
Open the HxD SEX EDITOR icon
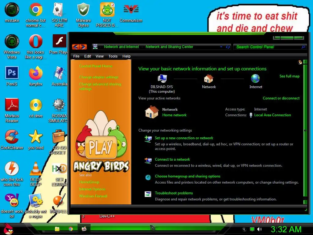point(59,174)
